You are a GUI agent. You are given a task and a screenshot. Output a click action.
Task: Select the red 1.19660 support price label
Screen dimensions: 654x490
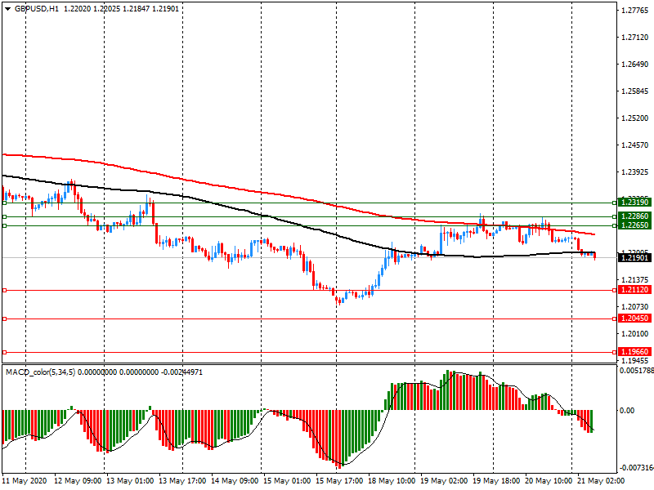coord(634,352)
